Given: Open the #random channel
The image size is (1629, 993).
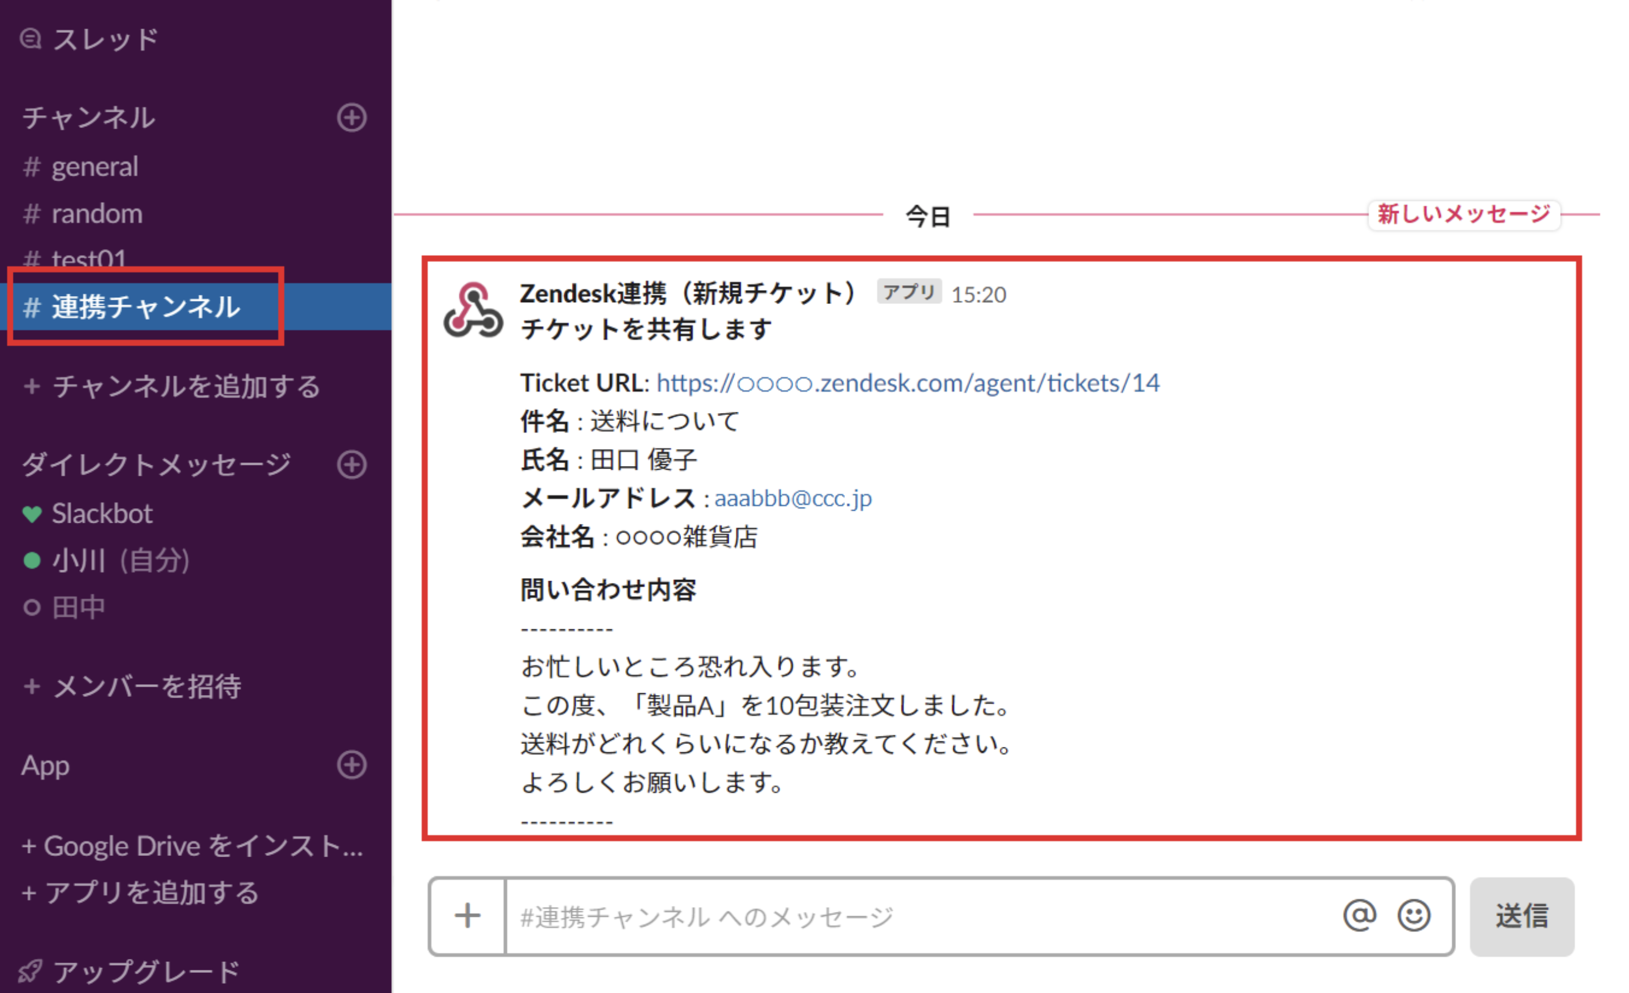Looking at the screenshot, I should click(83, 214).
